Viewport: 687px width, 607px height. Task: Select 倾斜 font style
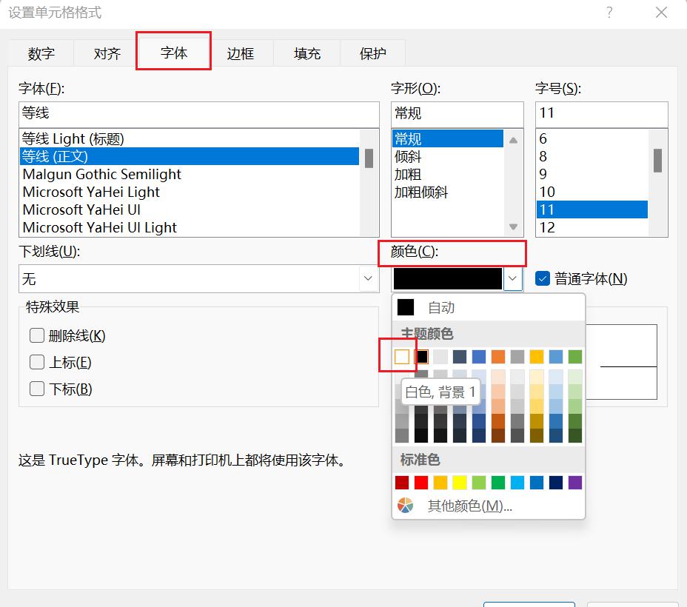pyautogui.click(x=447, y=156)
